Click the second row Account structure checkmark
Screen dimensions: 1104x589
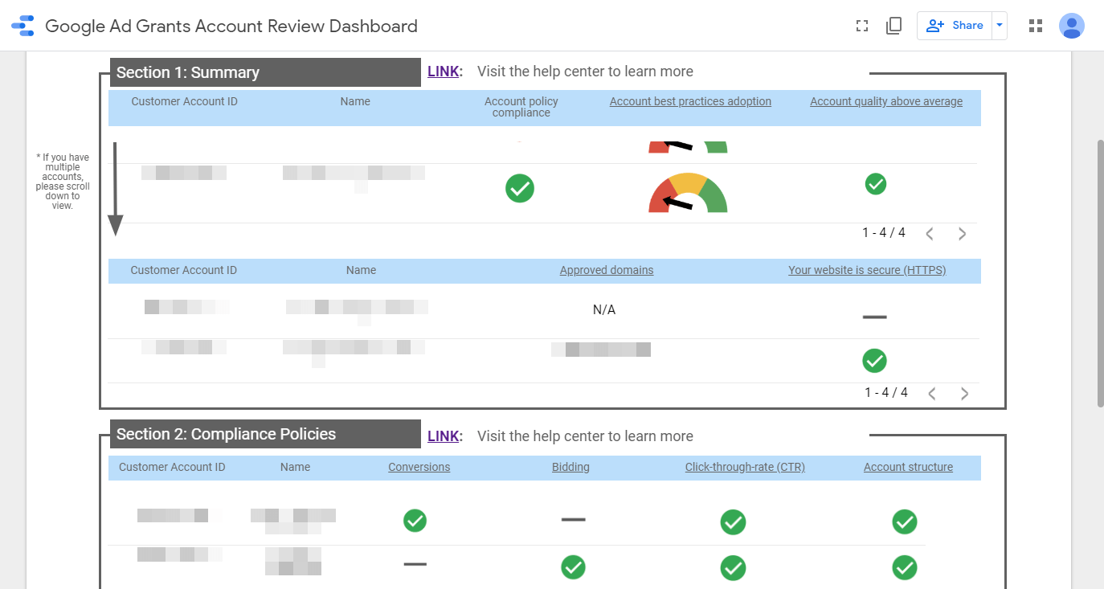pyautogui.click(x=905, y=567)
